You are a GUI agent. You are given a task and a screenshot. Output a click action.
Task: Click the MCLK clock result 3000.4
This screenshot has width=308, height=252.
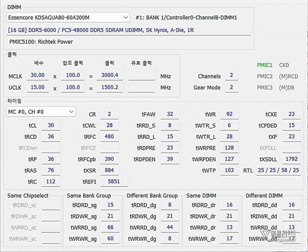pyautogui.click(x=110, y=75)
